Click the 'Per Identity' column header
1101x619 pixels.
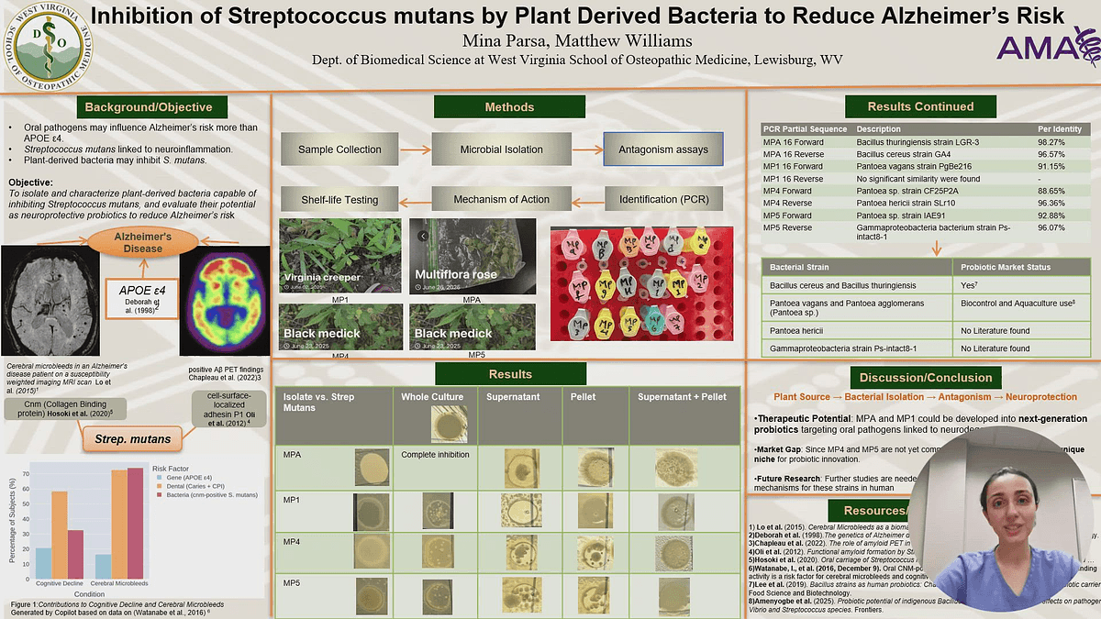click(1060, 130)
